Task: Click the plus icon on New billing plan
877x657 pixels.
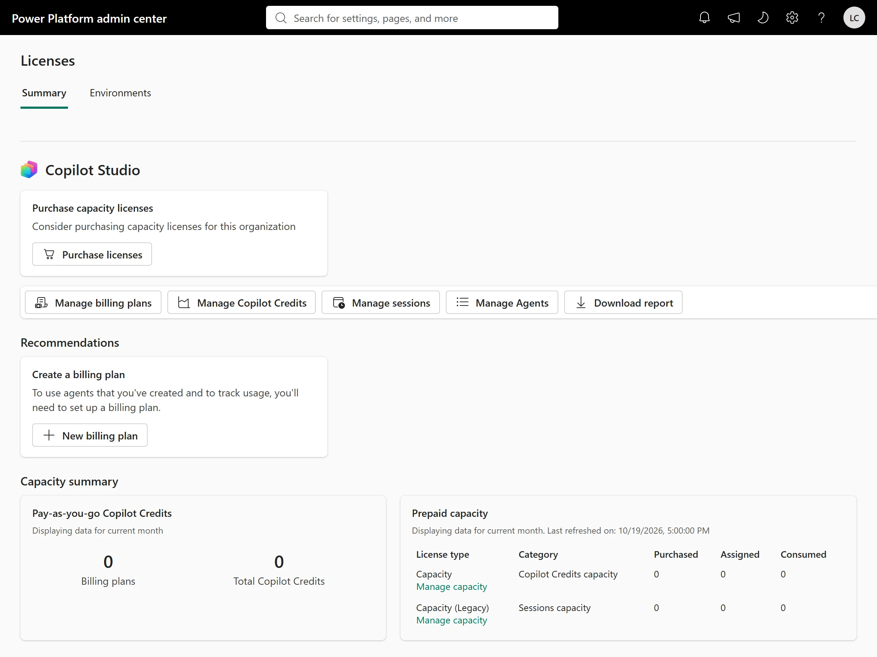Action: (x=49, y=435)
